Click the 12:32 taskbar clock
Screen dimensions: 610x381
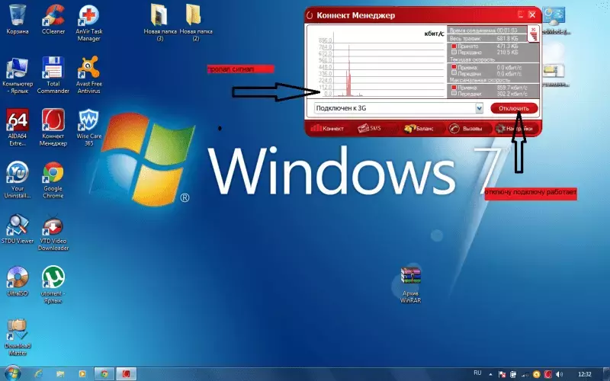coord(585,374)
